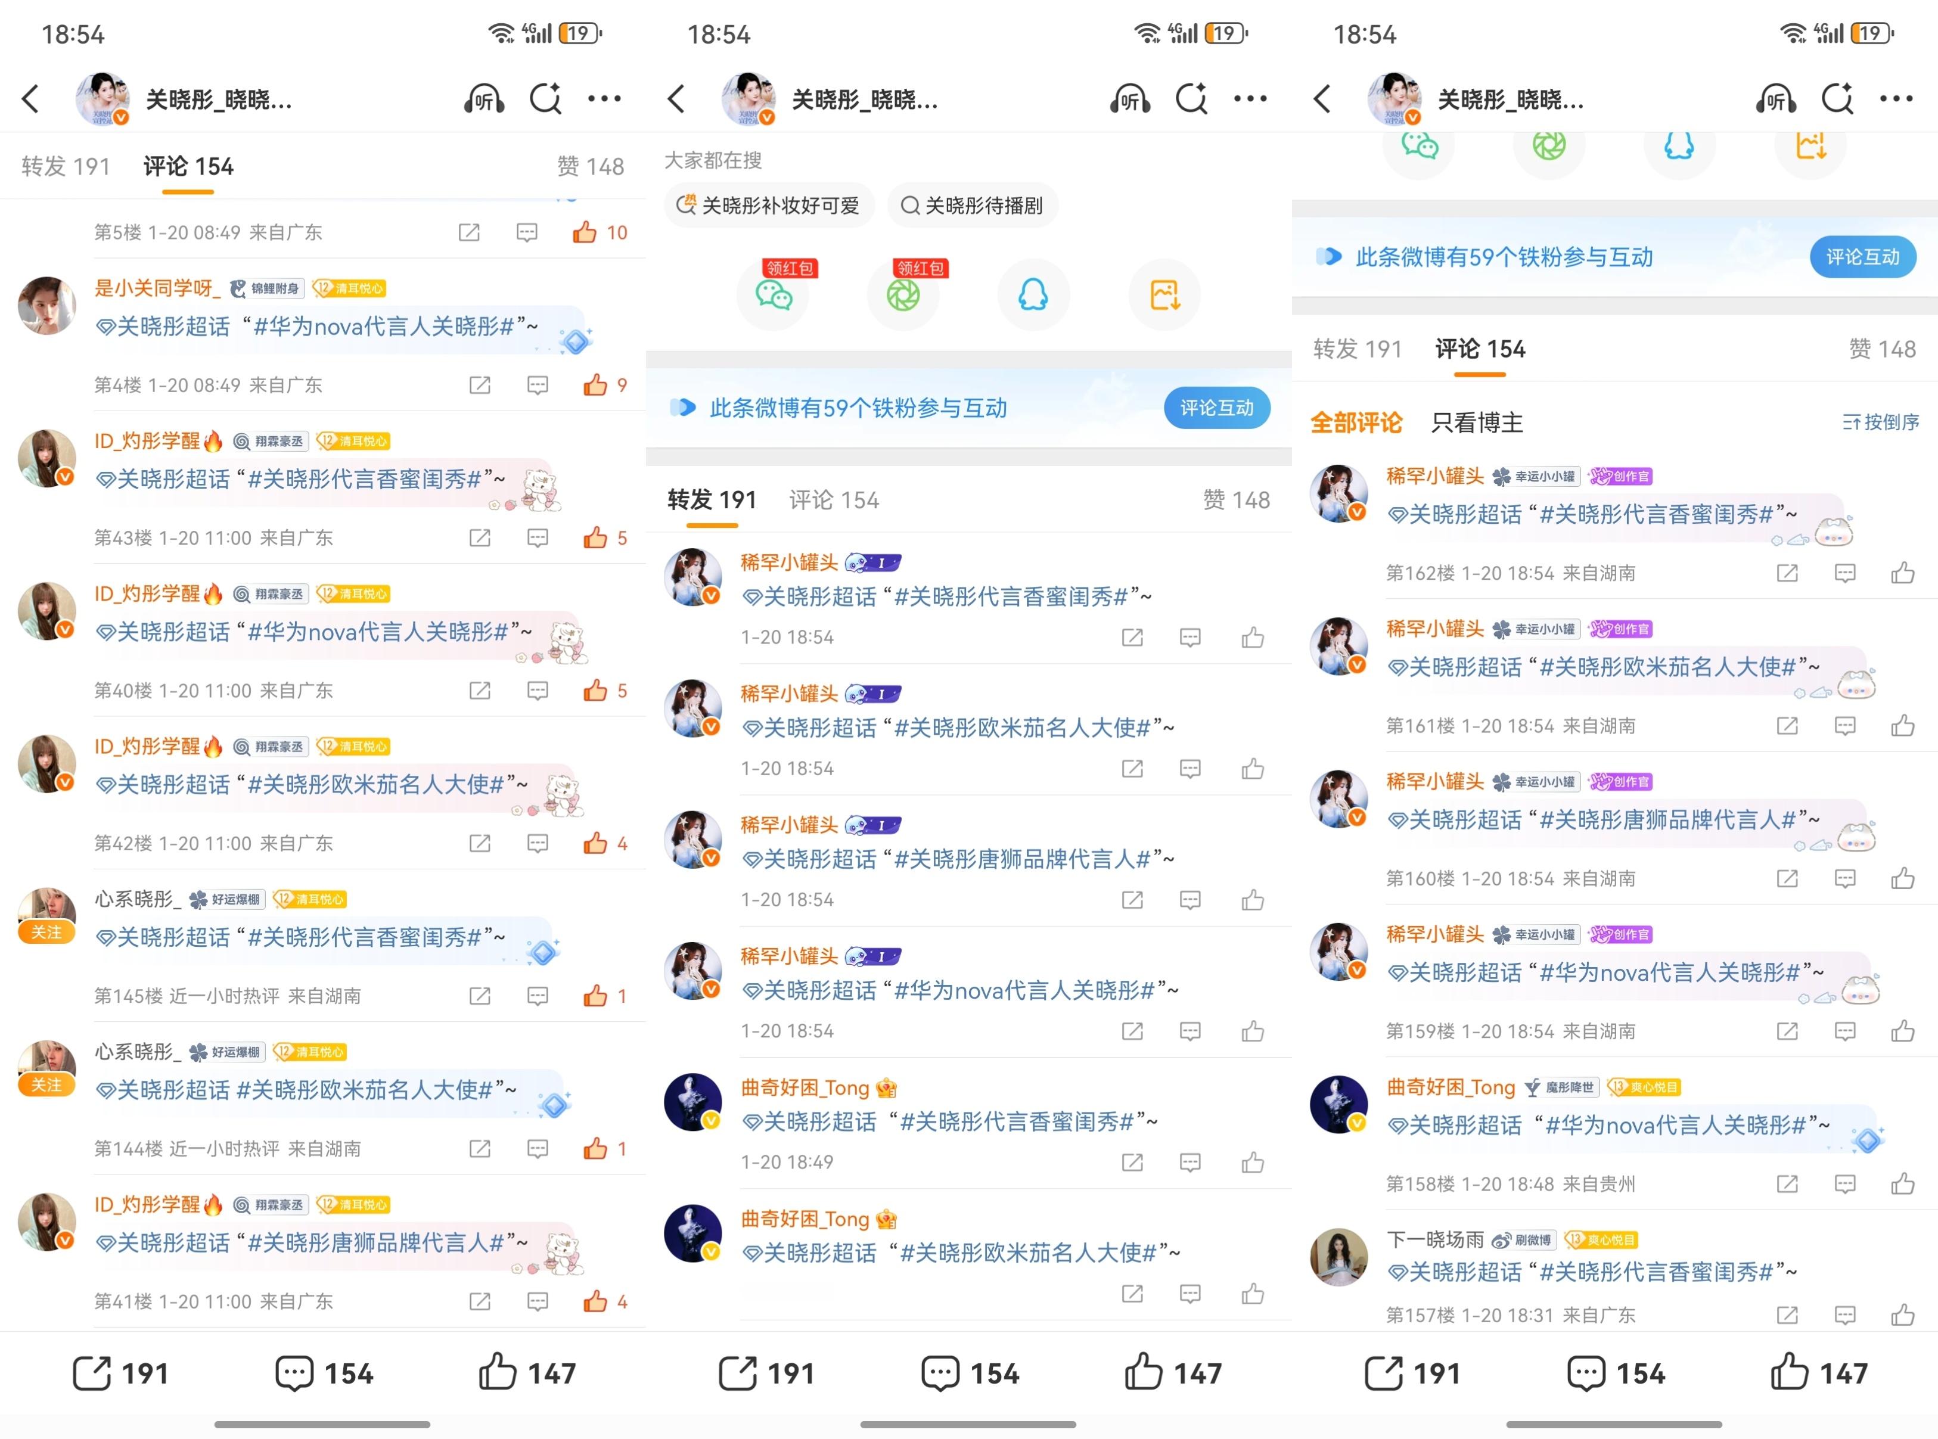Open reply on floor 161 comment
This screenshot has height=1439, width=1938.
[1845, 726]
